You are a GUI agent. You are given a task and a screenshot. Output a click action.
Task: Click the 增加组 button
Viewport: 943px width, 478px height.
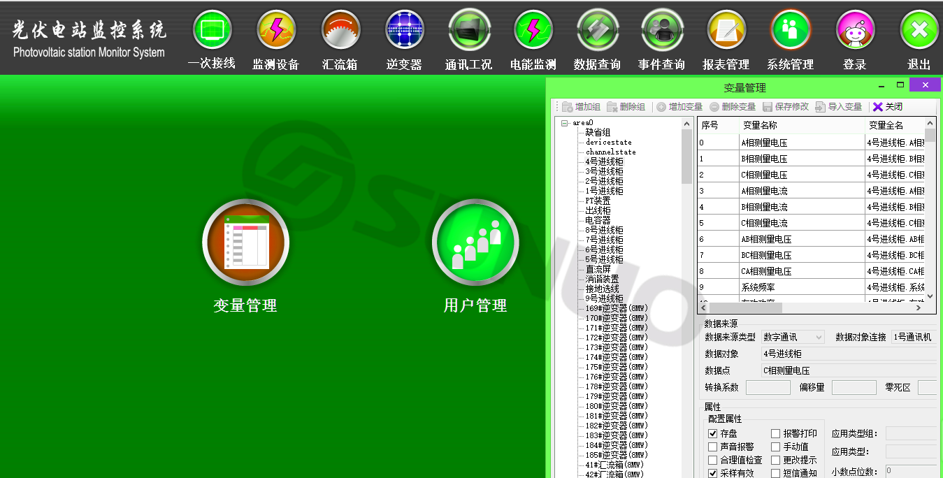pyautogui.click(x=581, y=107)
